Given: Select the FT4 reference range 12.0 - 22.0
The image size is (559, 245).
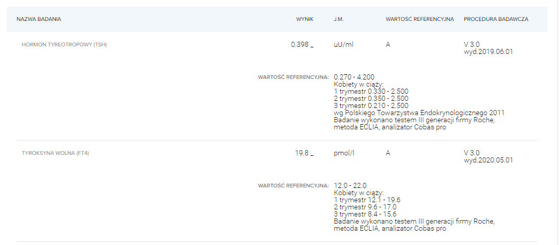Looking at the screenshot, I should [x=350, y=185].
